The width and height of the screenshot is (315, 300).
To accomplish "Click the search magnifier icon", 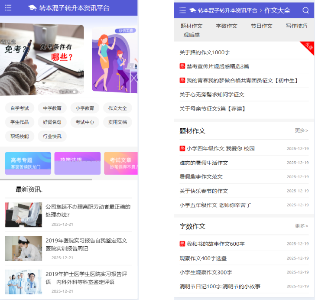I will click(x=306, y=10).
